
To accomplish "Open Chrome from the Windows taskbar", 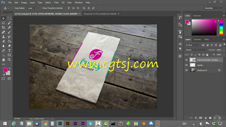I will pos(45,124).
